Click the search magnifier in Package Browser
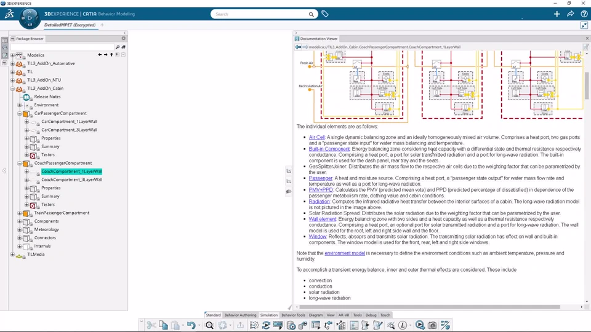The image size is (591, 332). pyautogui.click(x=118, y=47)
